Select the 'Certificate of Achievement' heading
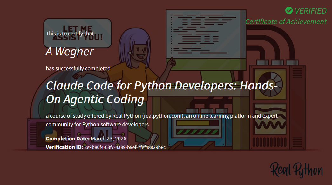 (286, 22)
